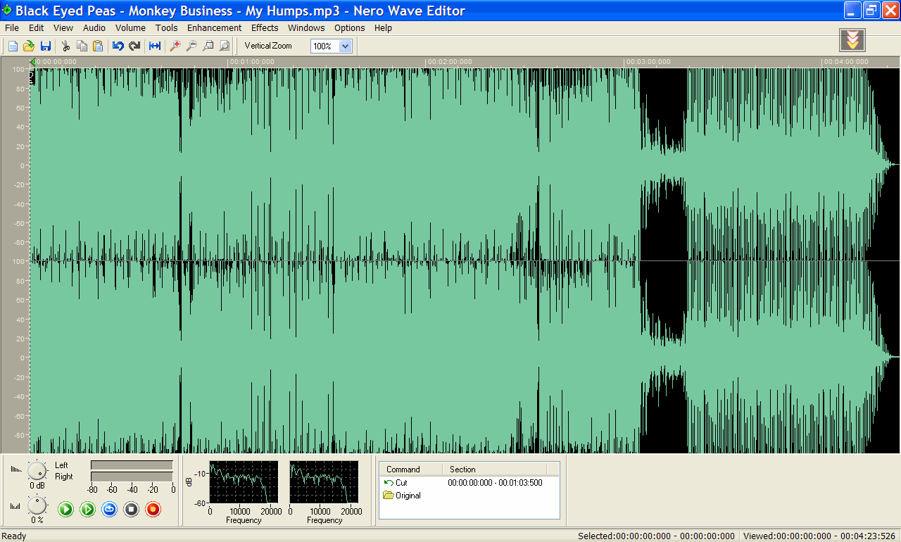Open the Volume menu
Image resolution: width=901 pixels, height=542 pixels.
(130, 28)
